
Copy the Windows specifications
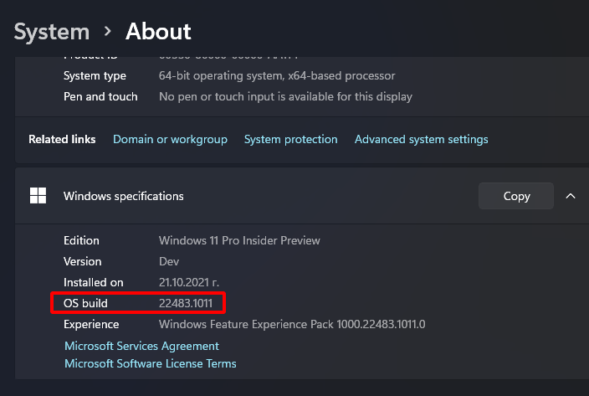pyautogui.click(x=515, y=196)
